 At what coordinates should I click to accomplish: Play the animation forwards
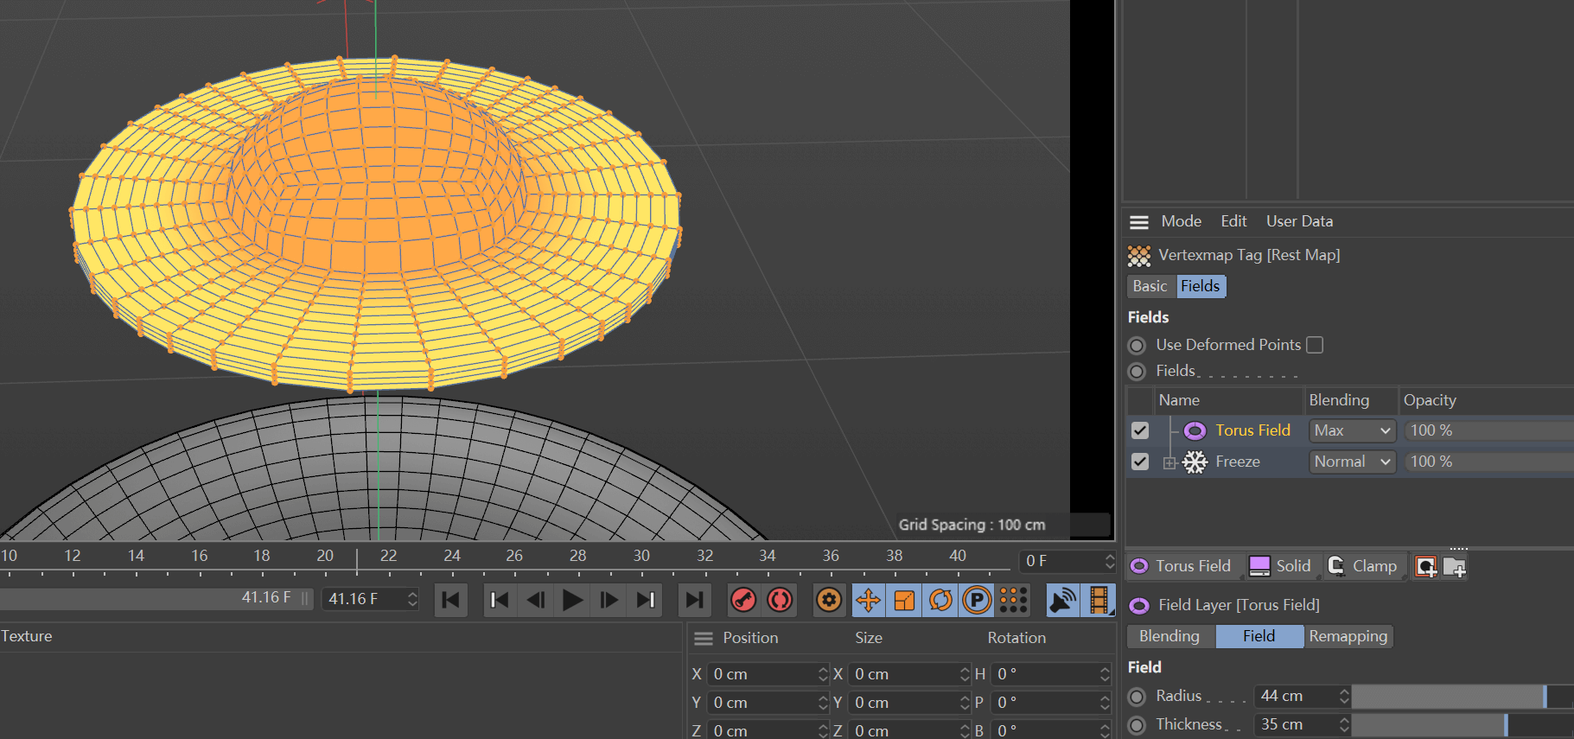pyautogui.click(x=572, y=600)
